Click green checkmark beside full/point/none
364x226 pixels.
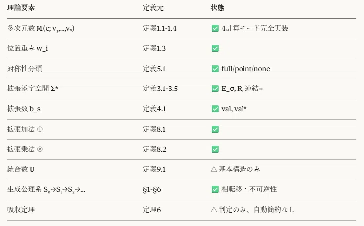click(x=215, y=69)
